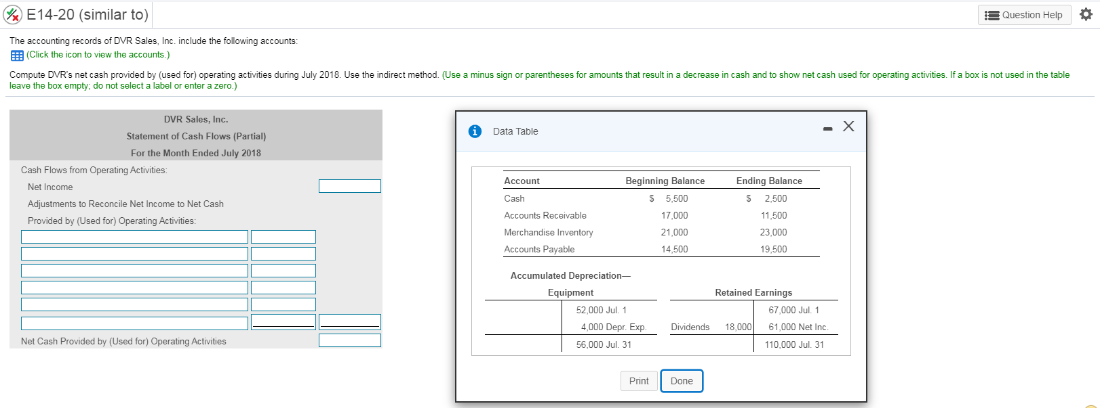Click the '52,000 Jul. 1' balance
The image size is (1100, 408).
click(x=602, y=310)
